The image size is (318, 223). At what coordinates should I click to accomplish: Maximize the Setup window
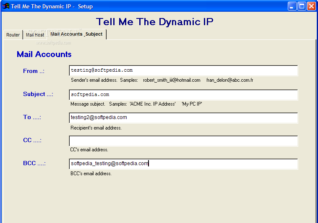(302, 6)
